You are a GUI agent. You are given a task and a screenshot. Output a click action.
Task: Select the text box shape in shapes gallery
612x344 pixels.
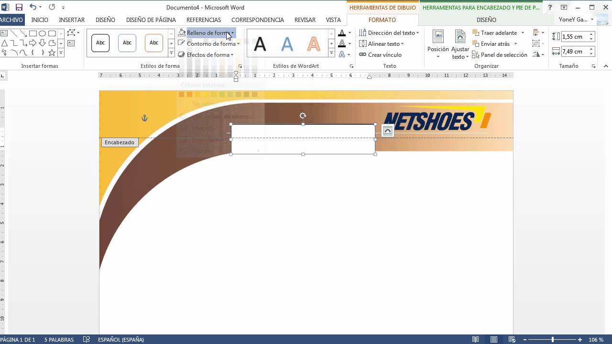click(4, 33)
